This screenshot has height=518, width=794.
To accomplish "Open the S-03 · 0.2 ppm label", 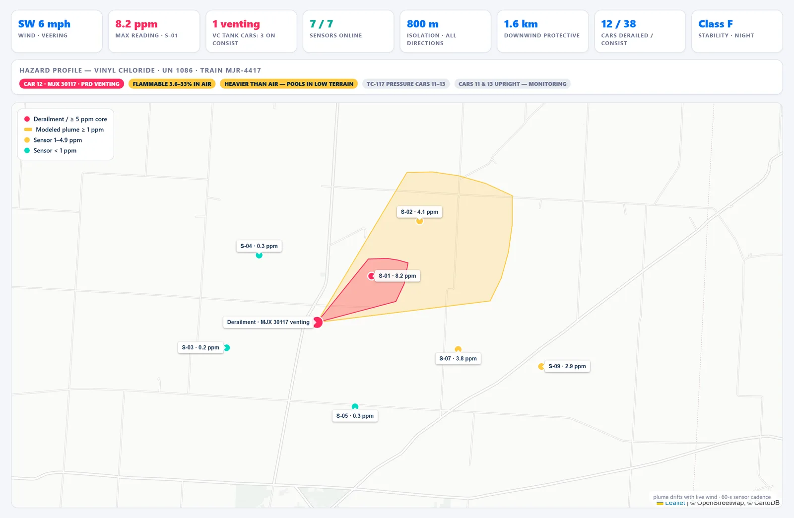I will click(x=200, y=348).
